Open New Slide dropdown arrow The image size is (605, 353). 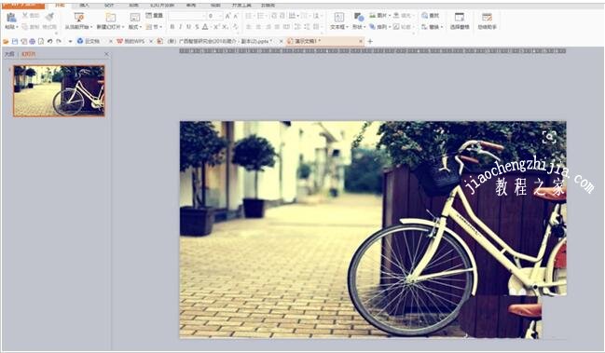coord(123,27)
